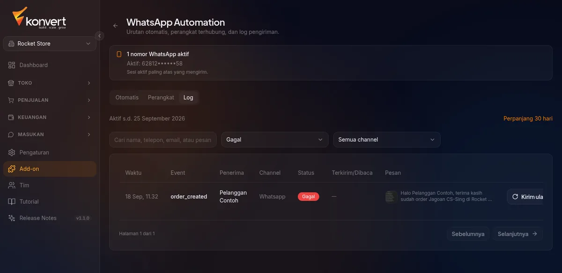Click the Terkirim/Dibaca column header

352,173
